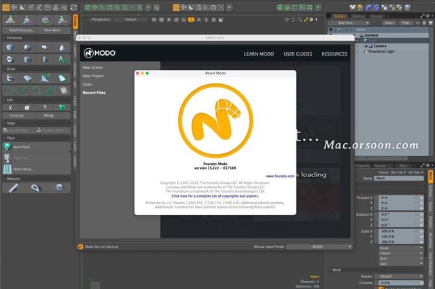Open the Render Default dropdown

pyautogui.click(x=399, y=276)
